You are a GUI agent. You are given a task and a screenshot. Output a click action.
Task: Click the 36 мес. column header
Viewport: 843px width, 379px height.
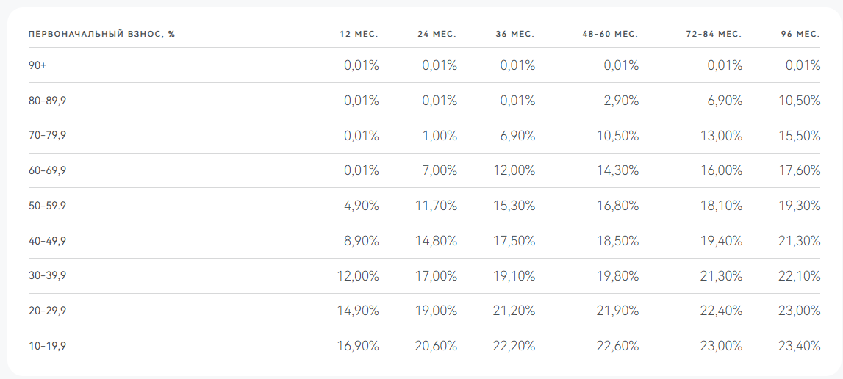coord(515,34)
